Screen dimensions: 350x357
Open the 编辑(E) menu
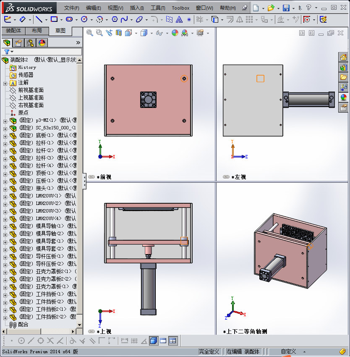93,8
